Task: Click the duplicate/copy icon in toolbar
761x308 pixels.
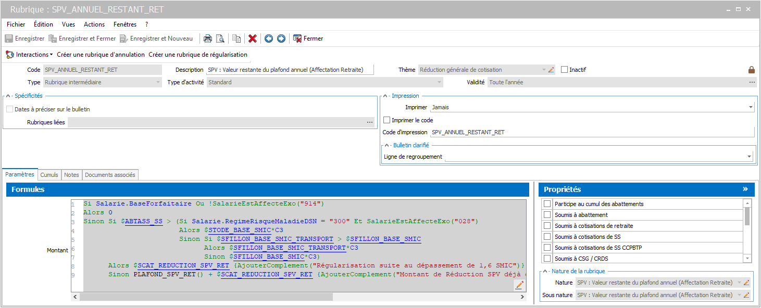Action: (236, 38)
